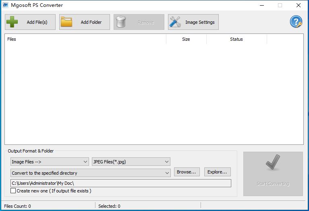The image size is (309, 211).
Task: Expand Convert to the specified directory dropdown
Action: pos(91,173)
